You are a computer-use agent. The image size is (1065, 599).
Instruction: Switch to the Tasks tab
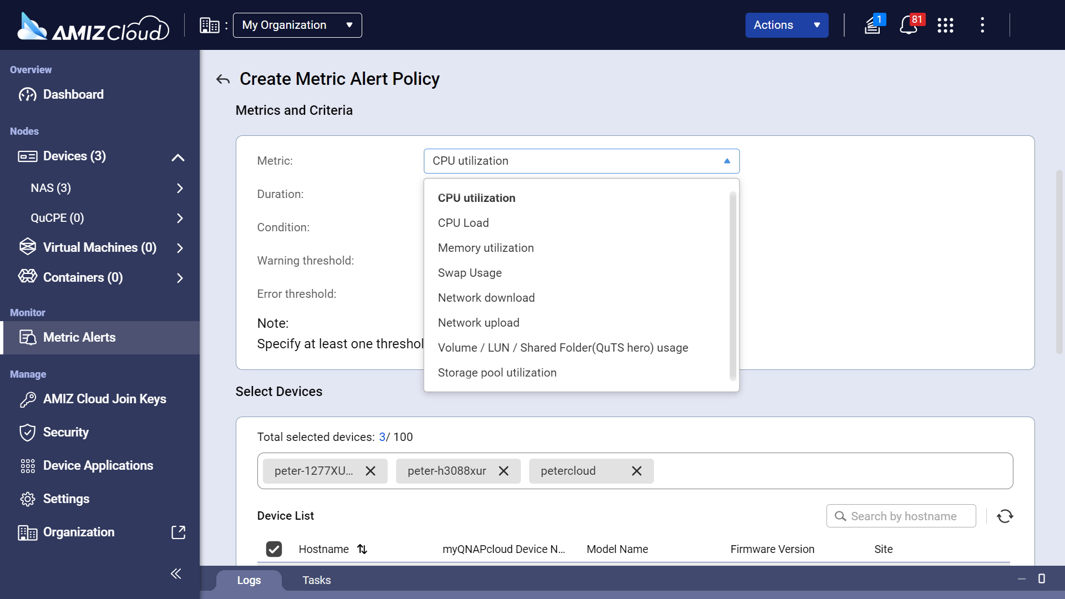pos(316,580)
